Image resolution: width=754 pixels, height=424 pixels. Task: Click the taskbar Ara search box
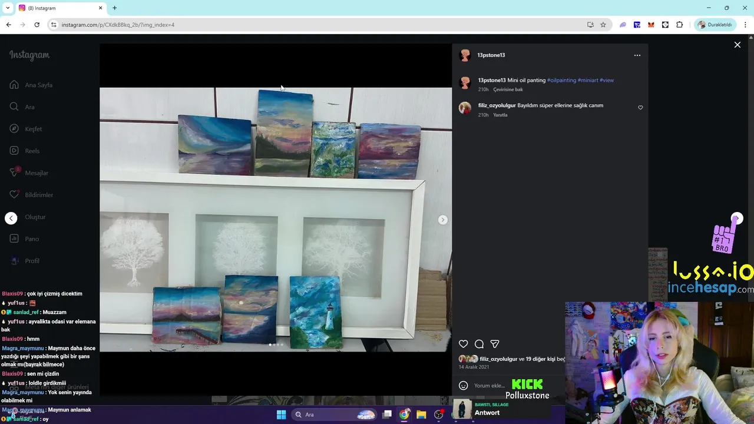point(335,415)
